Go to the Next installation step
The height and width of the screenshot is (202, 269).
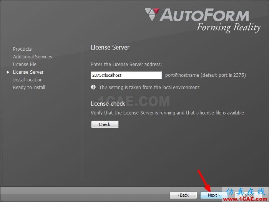coord(214,195)
